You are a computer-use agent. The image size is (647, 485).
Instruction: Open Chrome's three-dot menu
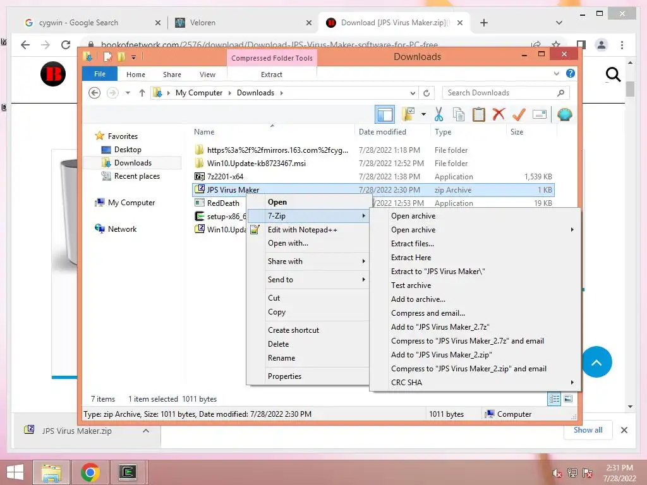pyautogui.click(x=622, y=45)
